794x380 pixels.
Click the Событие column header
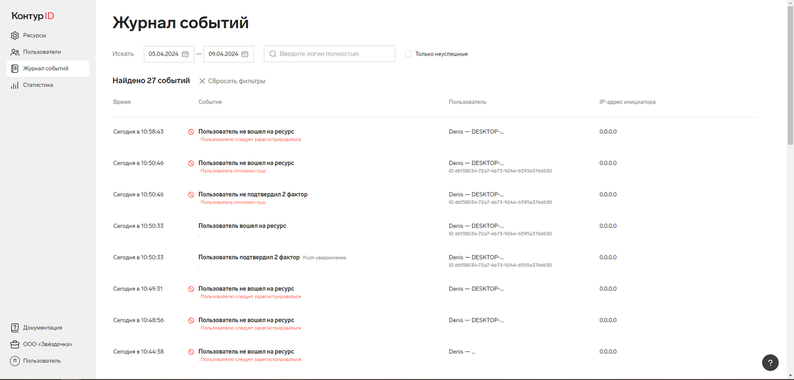coord(210,102)
